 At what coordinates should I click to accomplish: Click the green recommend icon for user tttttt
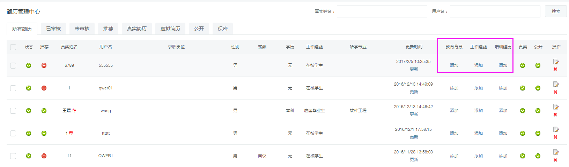(44, 133)
